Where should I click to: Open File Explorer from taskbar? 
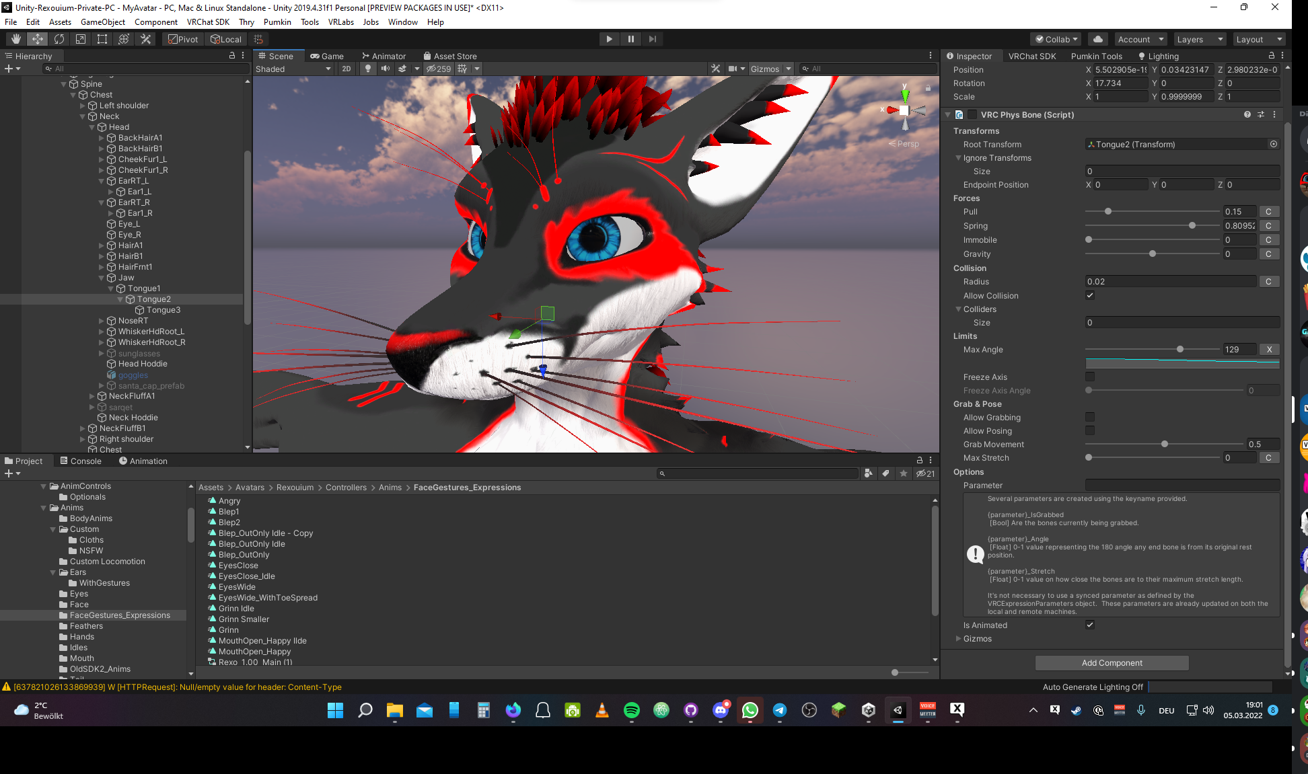(395, 710)
